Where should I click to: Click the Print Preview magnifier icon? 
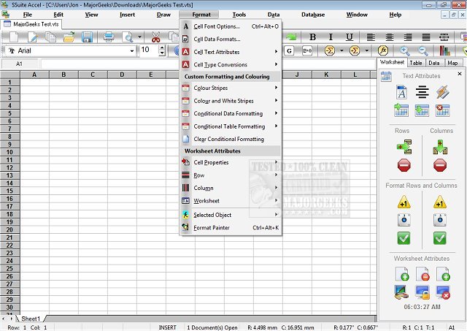[x=128, y=37]
